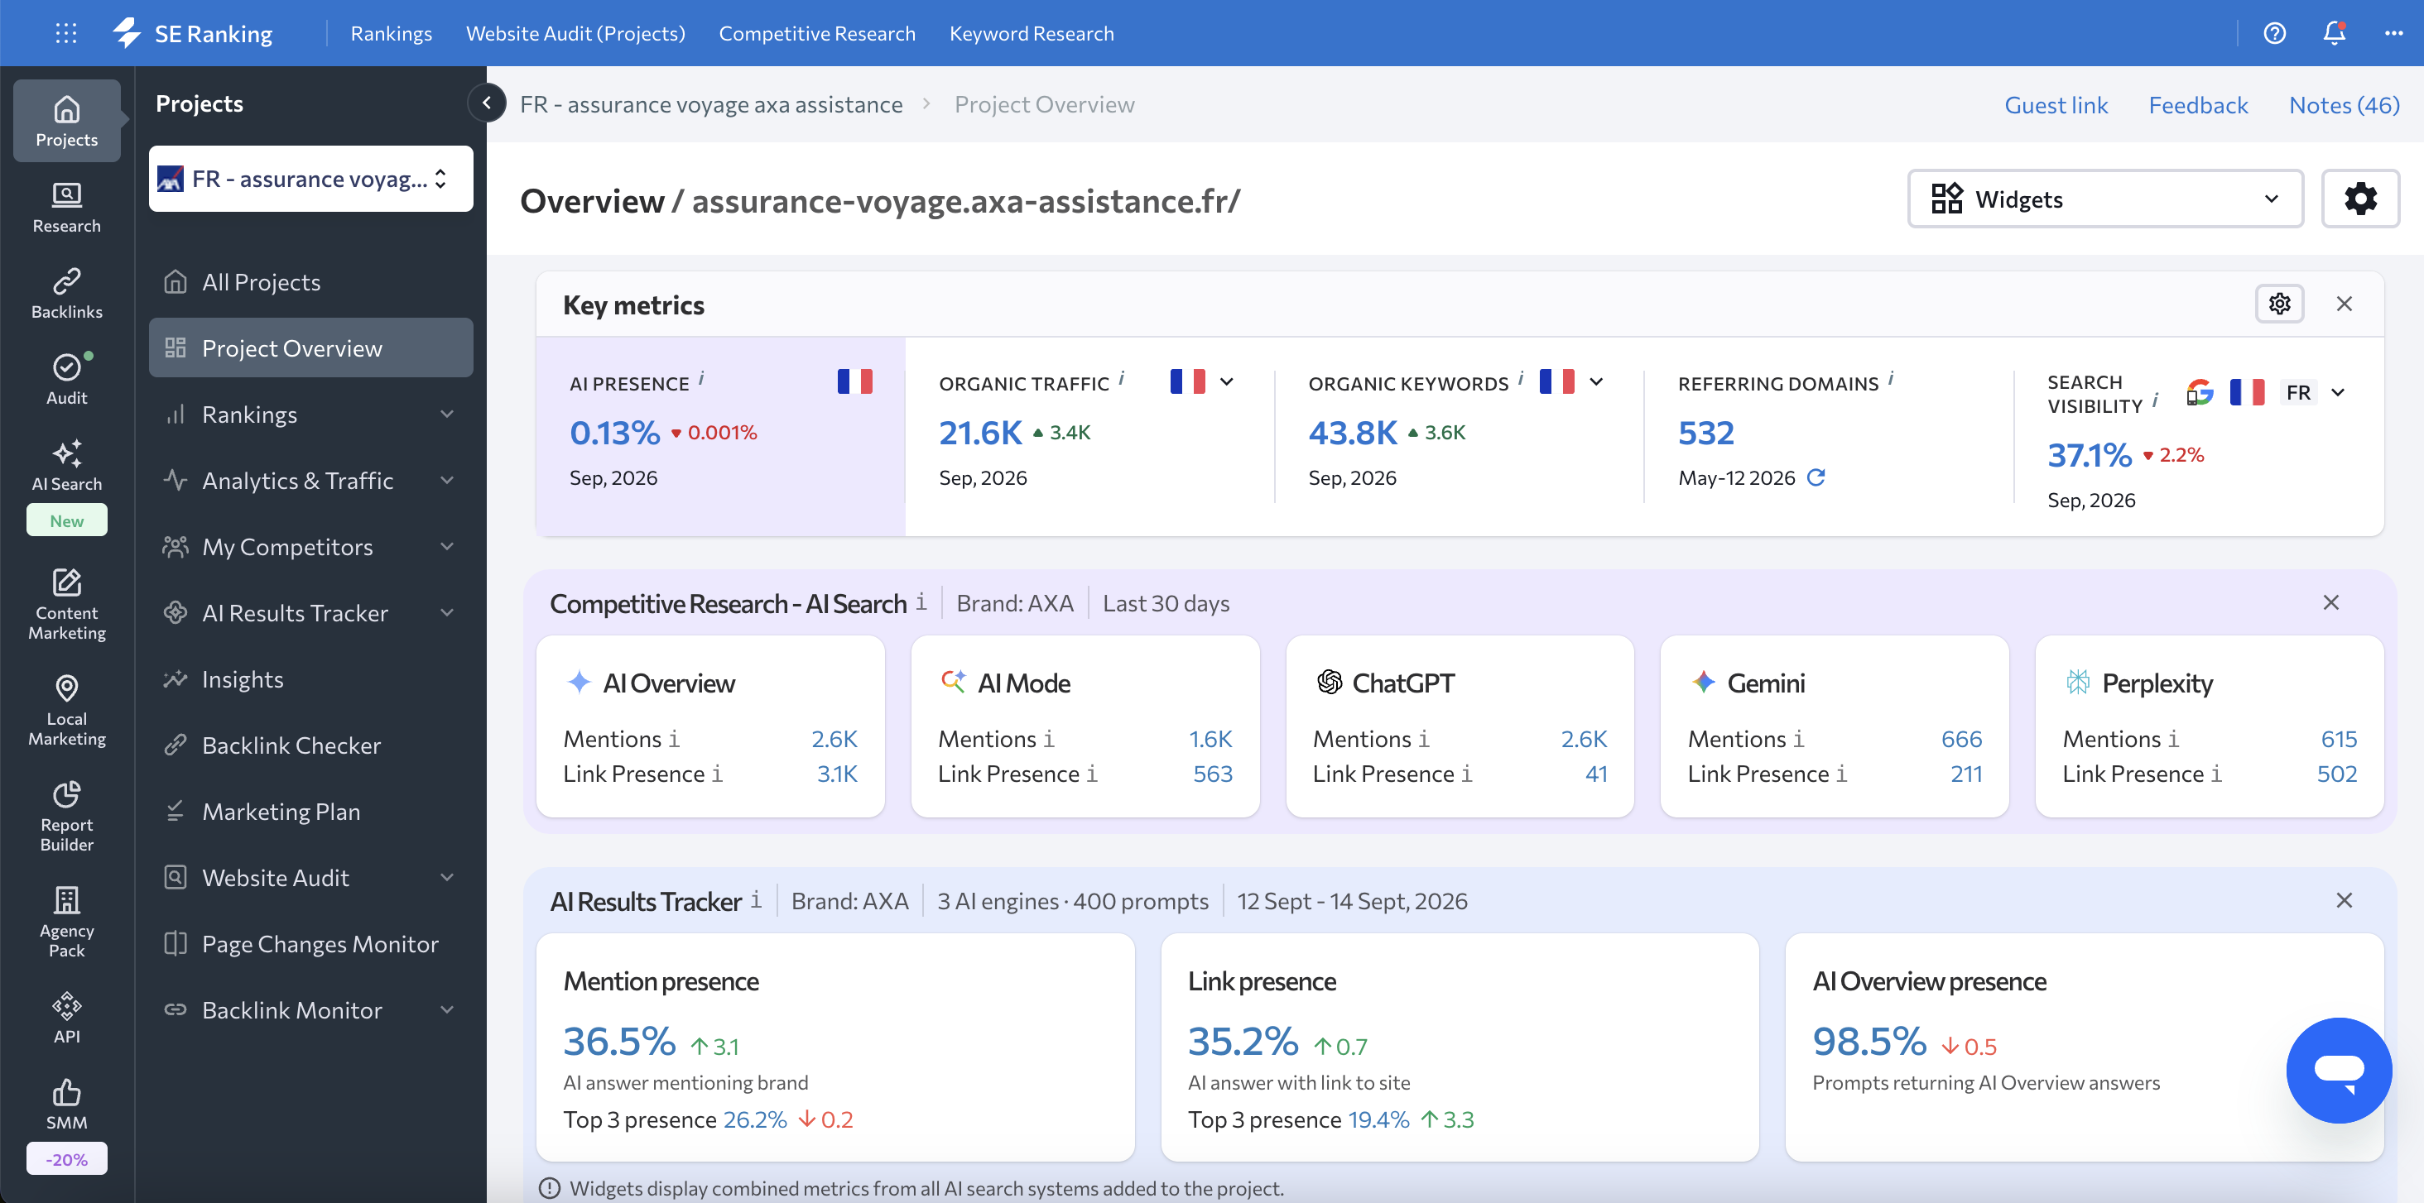Image resolution: width=2424 pixels, height=1203 pixels.
Task: Open notifications bell icon
Action: tap(2334, 33)
